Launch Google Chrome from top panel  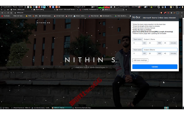click(x=30, y=7)
